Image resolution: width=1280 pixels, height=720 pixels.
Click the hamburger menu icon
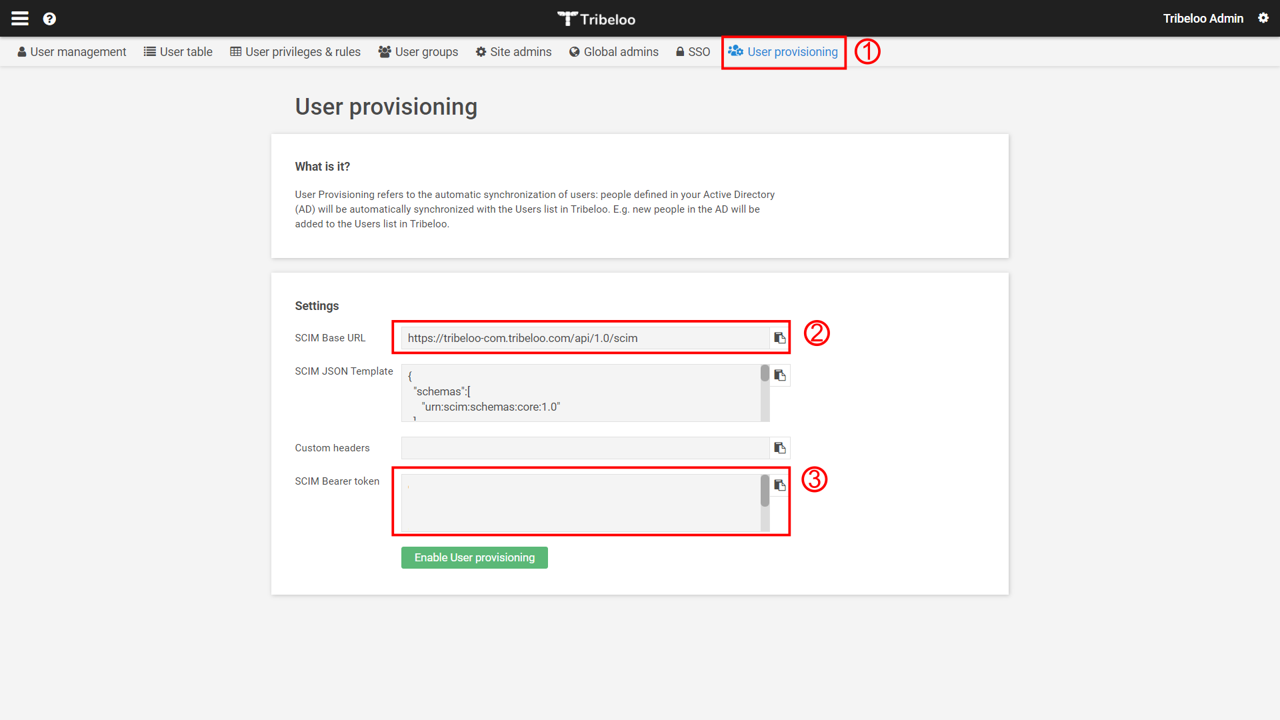click(19, 17)
